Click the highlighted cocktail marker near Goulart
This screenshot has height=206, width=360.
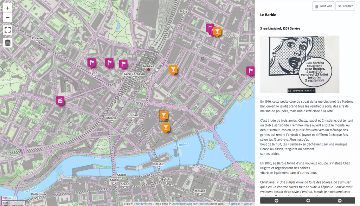(164, 116)
